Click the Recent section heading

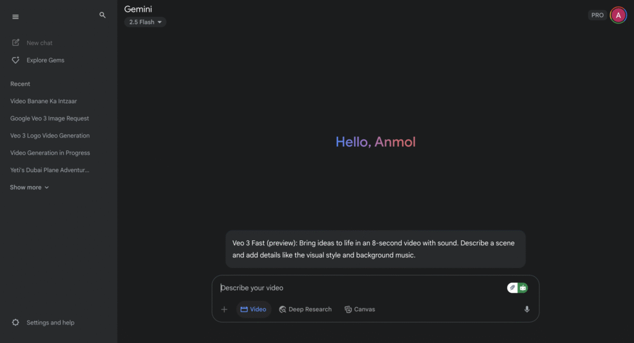20,84
